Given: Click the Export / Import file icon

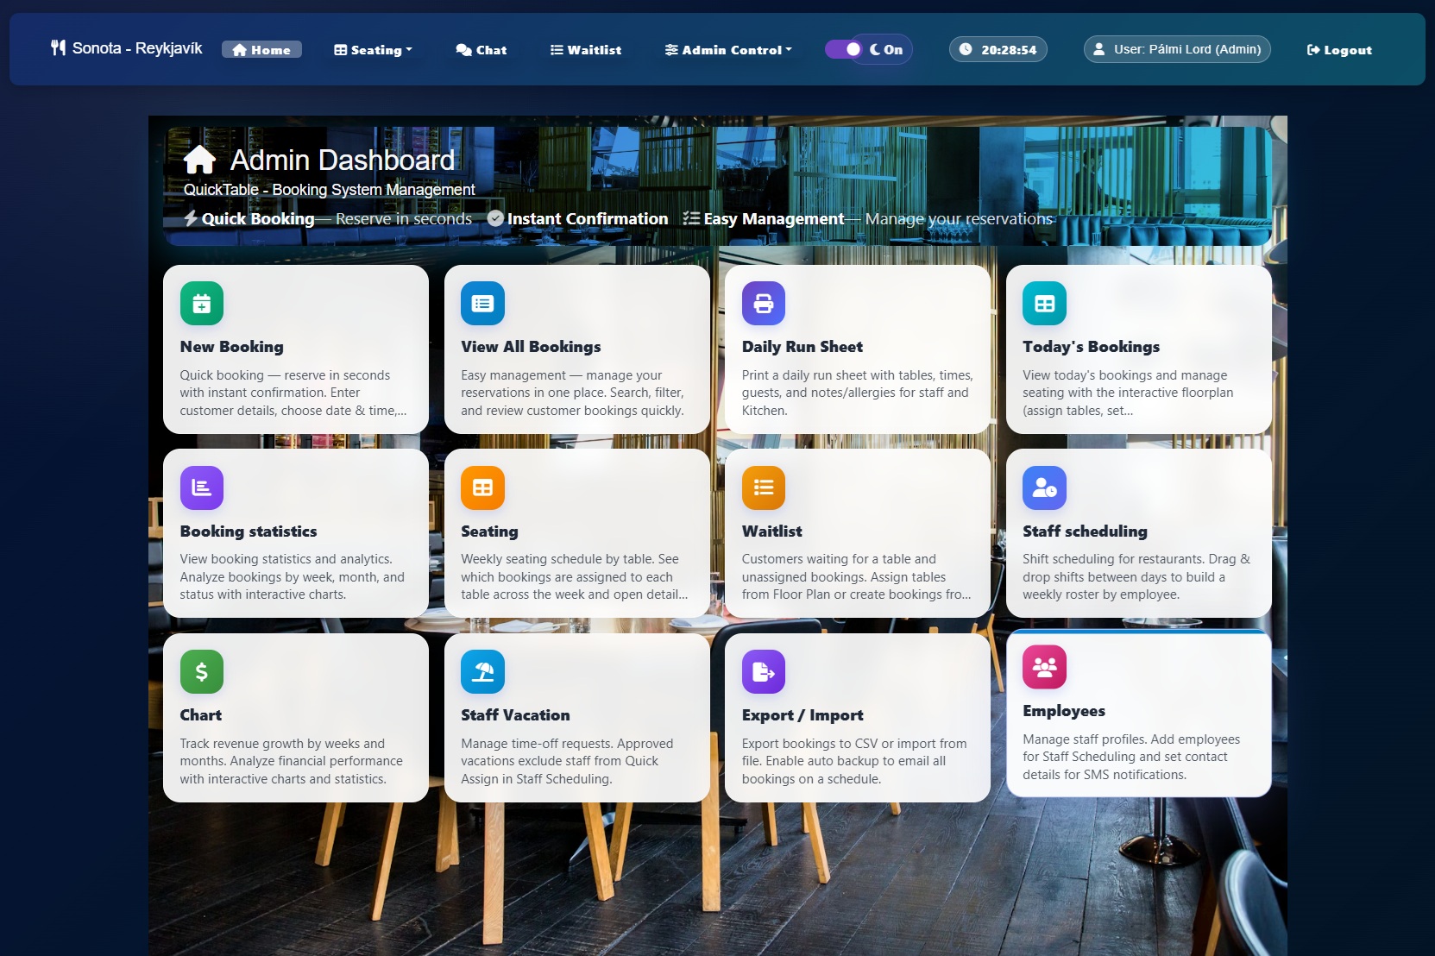Looking at the screenshot, I should pyautogui.click(x=763, y=671).
